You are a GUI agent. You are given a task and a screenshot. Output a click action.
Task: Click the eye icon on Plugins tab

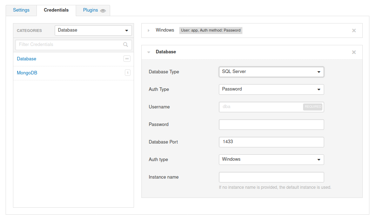click(x=103, y=11)
